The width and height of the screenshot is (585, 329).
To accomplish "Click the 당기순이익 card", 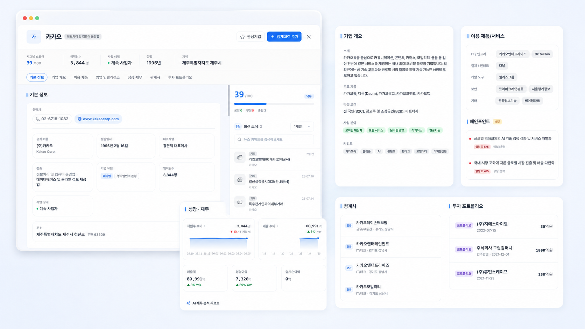I will pos(303,278).
